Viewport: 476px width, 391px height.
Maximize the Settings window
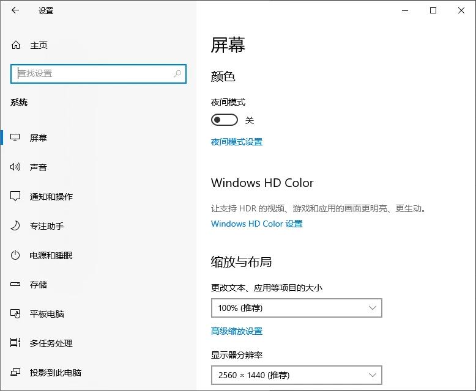[433, 10]
